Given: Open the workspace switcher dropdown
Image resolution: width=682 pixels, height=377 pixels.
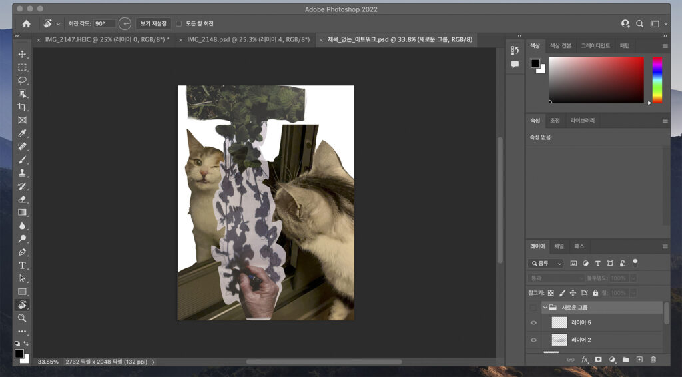Looking at the screenshot, I should click(657, 23).
